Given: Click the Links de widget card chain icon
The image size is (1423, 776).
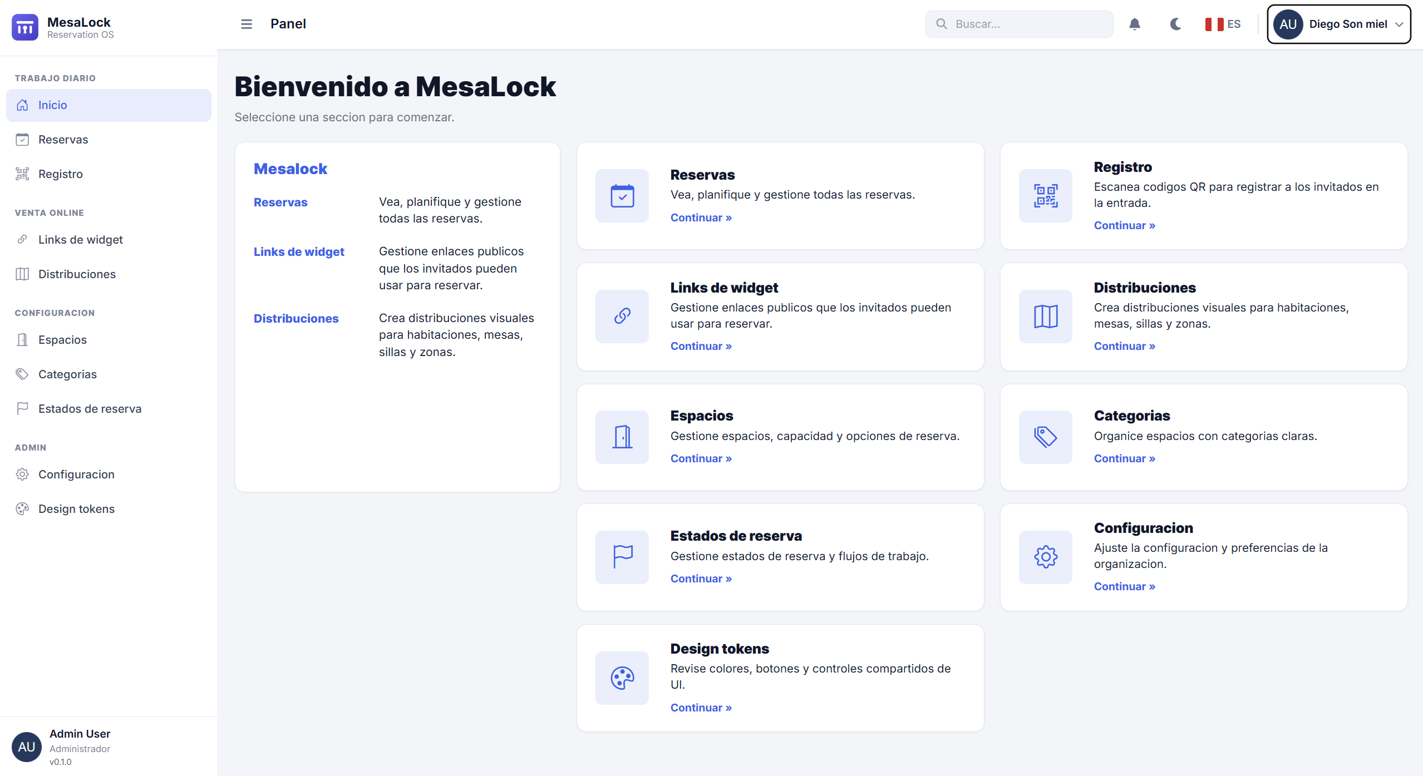Looking at the screenshot, I should coord(622,317).
